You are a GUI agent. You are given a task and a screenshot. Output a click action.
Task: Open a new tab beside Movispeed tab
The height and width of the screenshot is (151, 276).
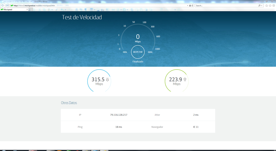[31, 9]
